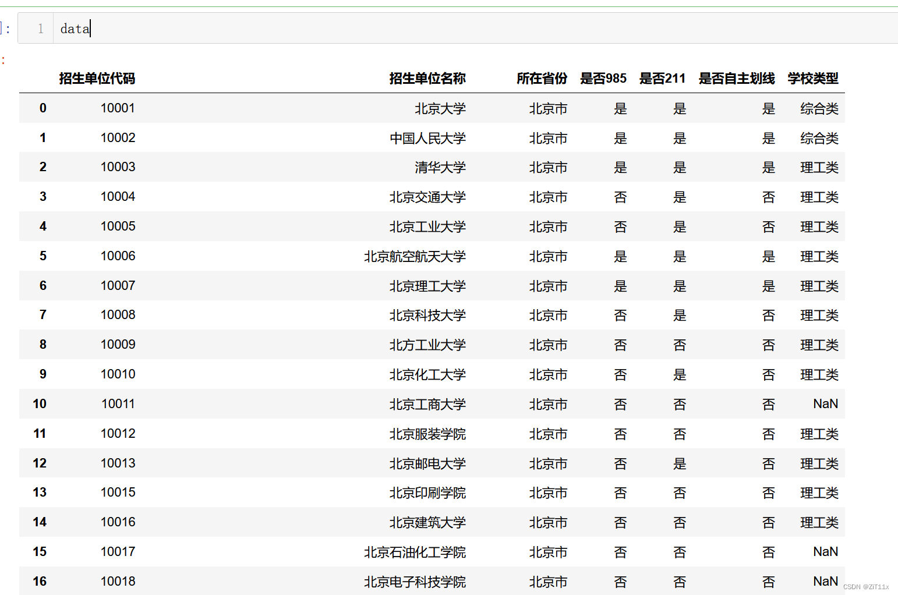This screenshot has height=595, width=898.
Task: Select the cell 北京工商大学
Action: [428, 405]
